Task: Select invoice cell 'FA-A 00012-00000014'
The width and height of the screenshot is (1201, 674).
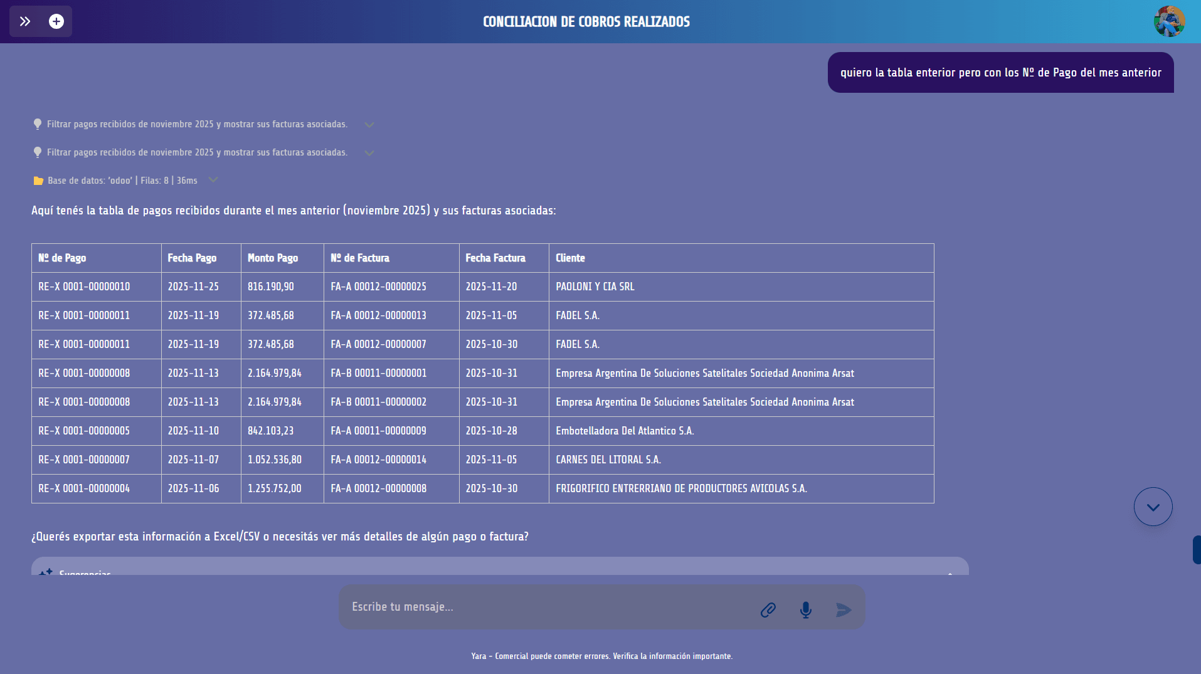Action: [391, 460]
